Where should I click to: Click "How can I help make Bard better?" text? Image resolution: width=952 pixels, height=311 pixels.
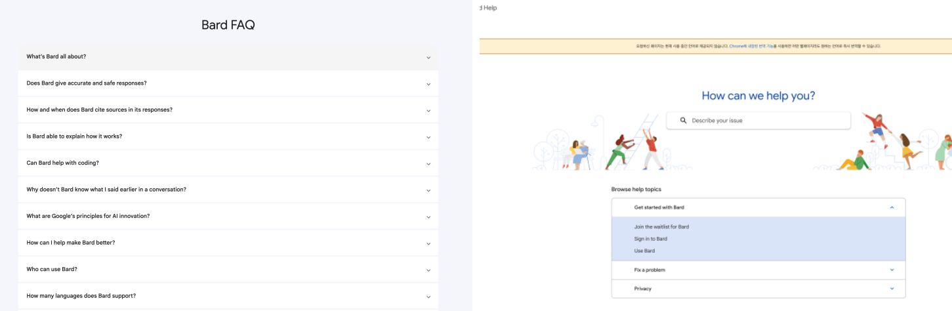pos(71,243)
